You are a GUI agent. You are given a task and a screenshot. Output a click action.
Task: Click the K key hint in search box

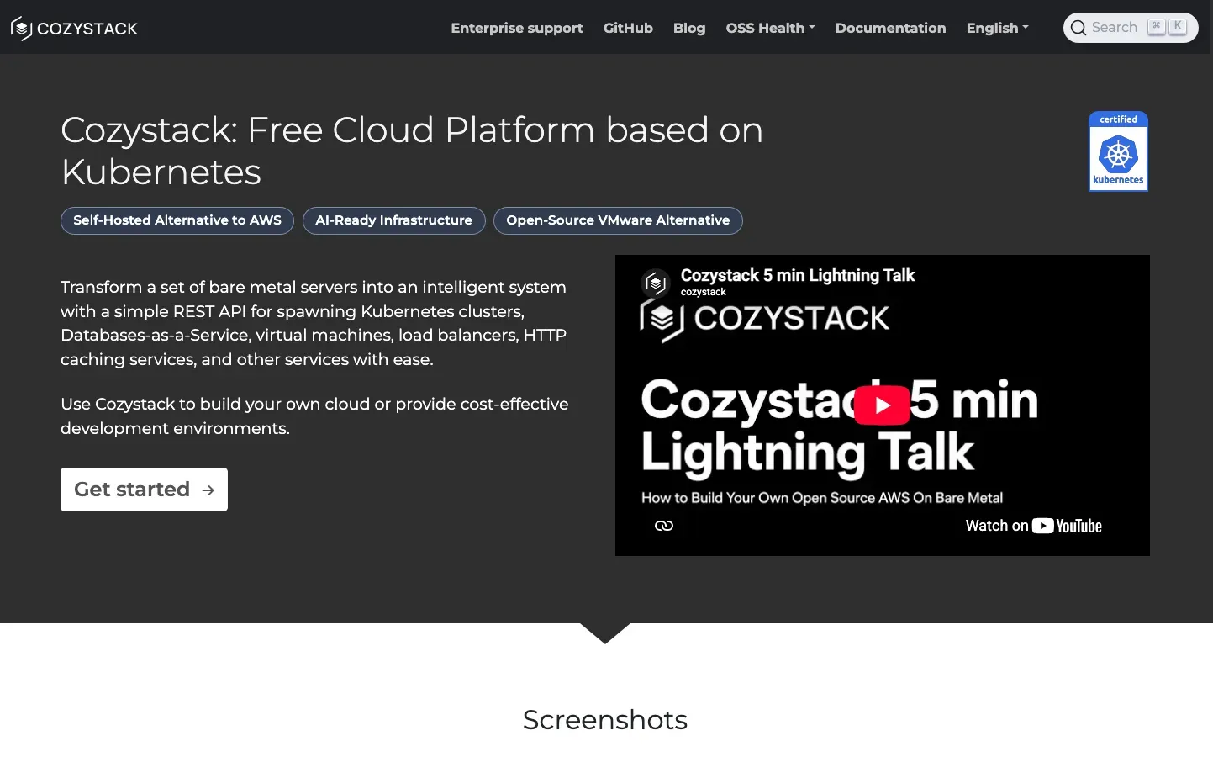[x=1179, y=27]
